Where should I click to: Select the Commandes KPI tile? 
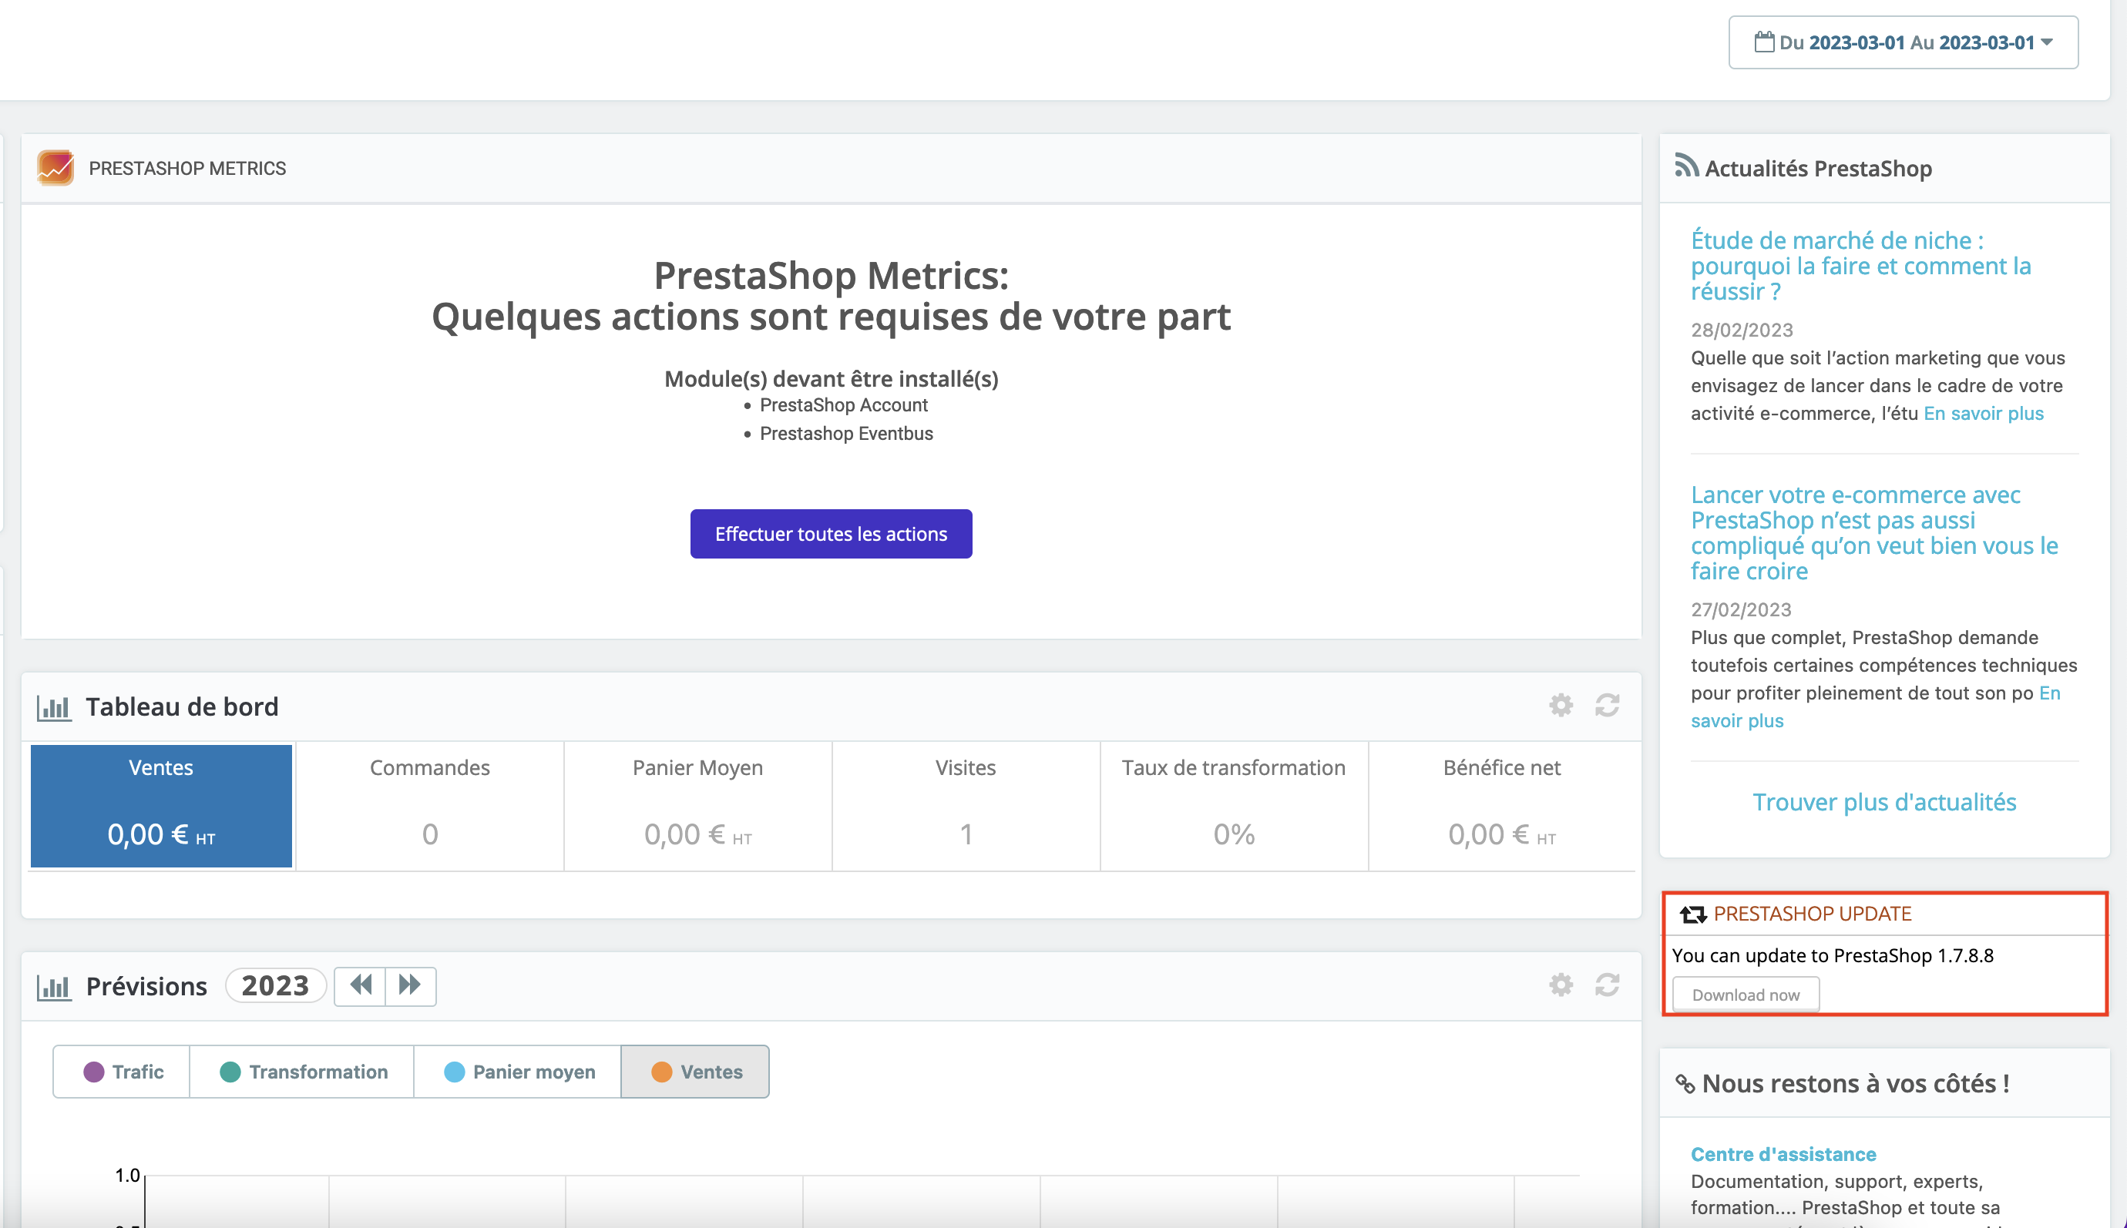429,806
